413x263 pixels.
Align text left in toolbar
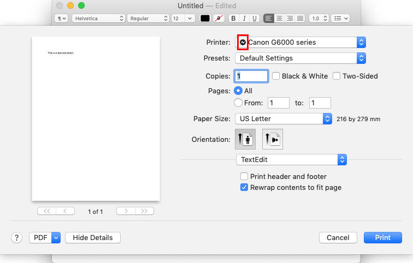coord(268,19)
